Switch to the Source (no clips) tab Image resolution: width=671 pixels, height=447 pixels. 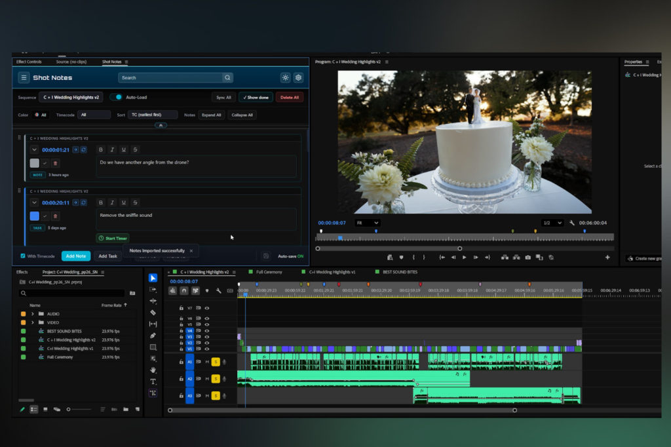click(71, 62)
